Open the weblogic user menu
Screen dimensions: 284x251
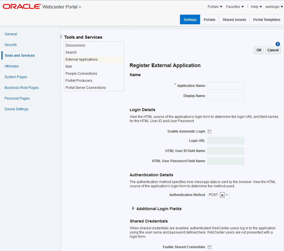274,7
